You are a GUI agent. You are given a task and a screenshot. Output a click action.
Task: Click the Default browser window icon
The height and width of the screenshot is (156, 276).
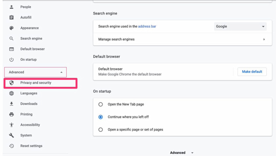tap(12, 49)
